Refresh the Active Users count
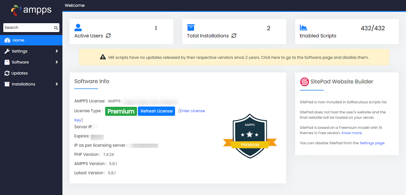This screenshot has height=195, width=406. click(x=108, y=36)
